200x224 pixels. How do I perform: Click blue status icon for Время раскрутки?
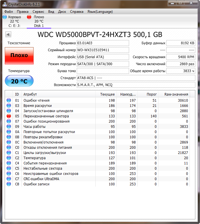pyautogui.click(x=9, y=105)
